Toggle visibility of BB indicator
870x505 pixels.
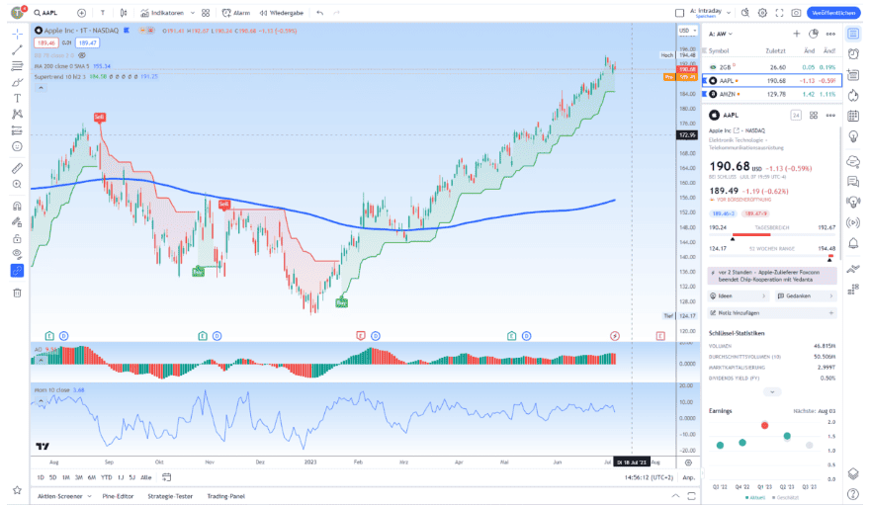pos(82,55)
